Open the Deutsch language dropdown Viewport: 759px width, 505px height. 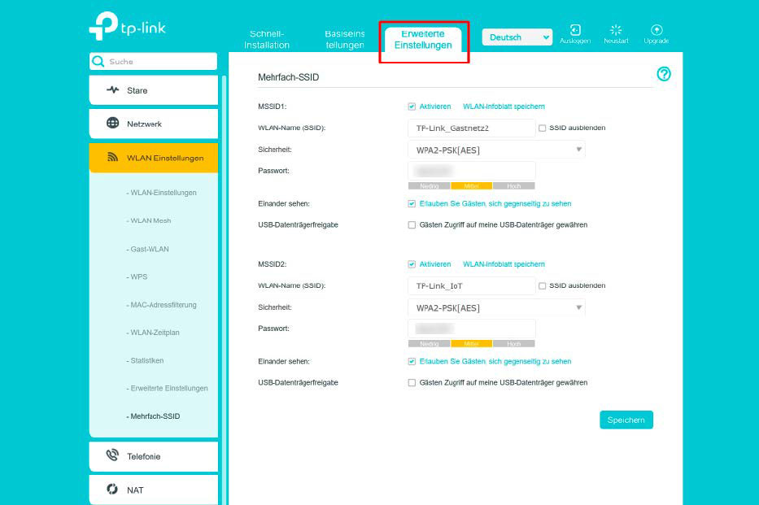517,37
